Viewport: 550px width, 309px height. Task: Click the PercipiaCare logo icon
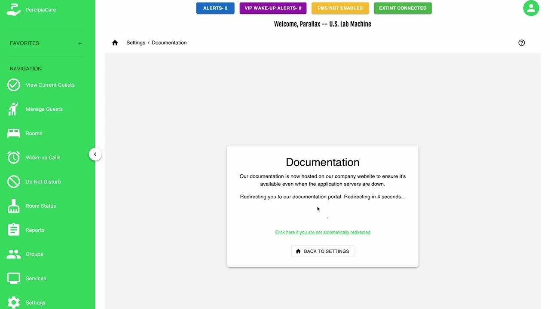coord(14,9)
